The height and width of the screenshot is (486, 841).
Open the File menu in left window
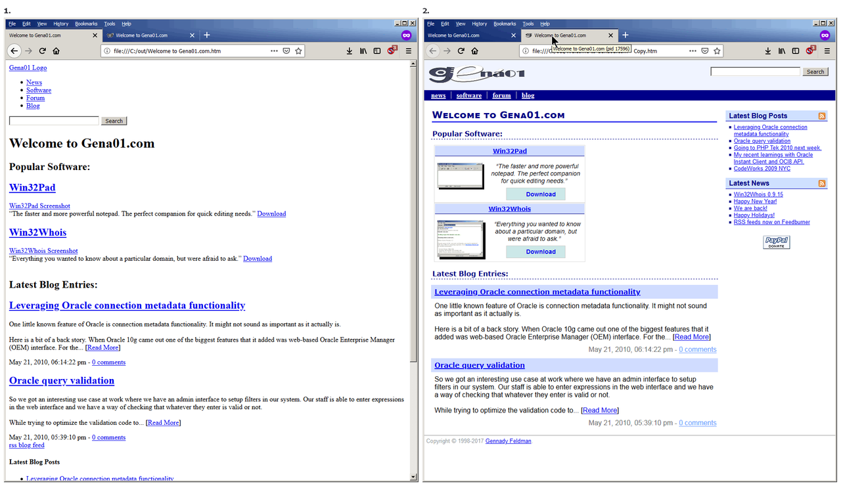coord(12,24)
